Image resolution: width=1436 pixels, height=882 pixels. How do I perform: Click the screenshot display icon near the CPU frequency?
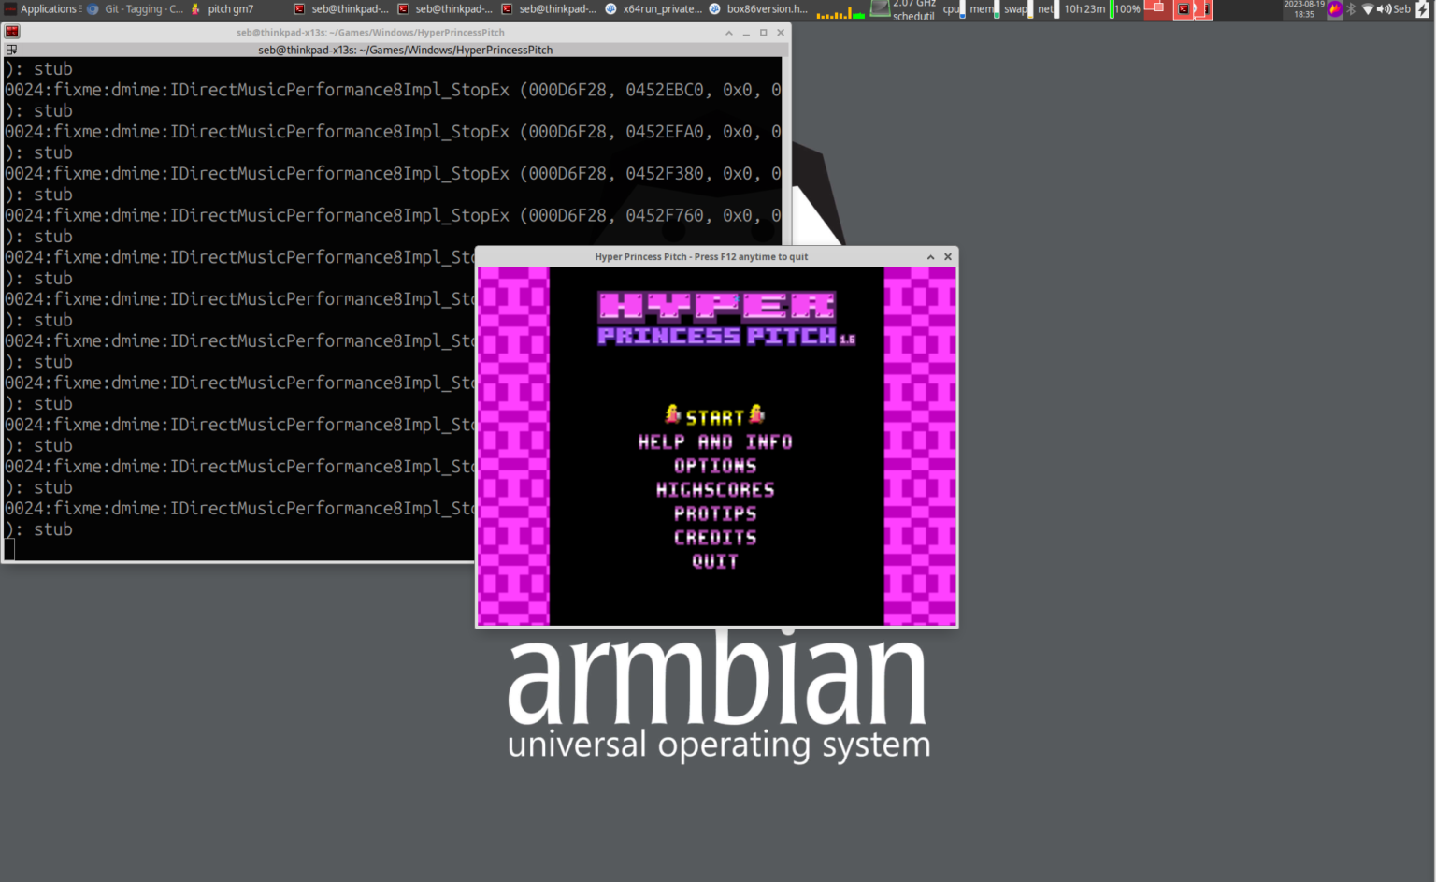(880, 9)
